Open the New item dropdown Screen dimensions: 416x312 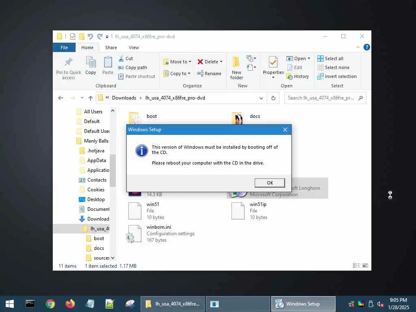pyautogui.click(x=251, y=58)
